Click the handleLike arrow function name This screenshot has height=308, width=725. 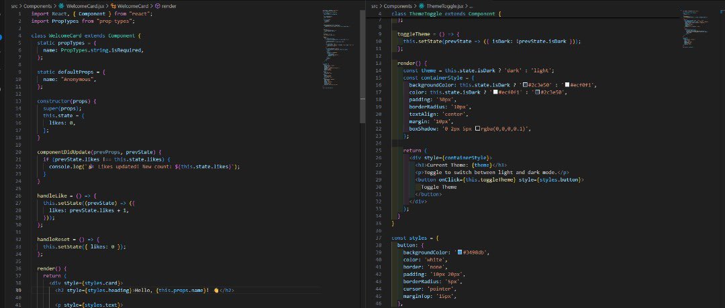(51, 196)
